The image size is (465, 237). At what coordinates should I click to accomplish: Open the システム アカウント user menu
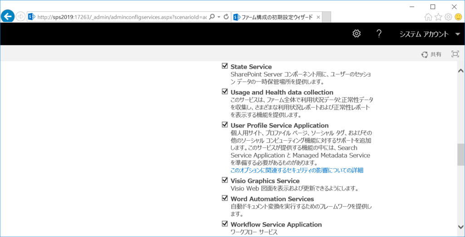point(430,34)
